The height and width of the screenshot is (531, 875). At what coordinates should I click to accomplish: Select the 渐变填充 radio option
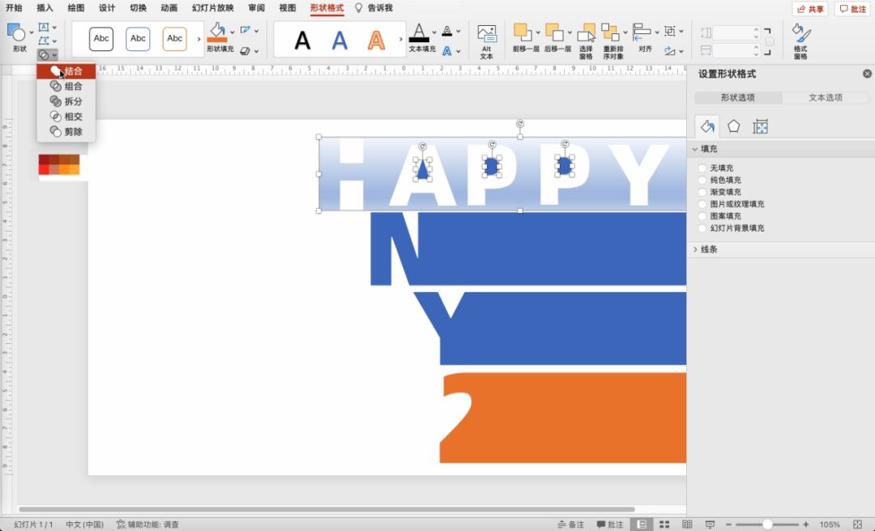(x=702, y=193)
